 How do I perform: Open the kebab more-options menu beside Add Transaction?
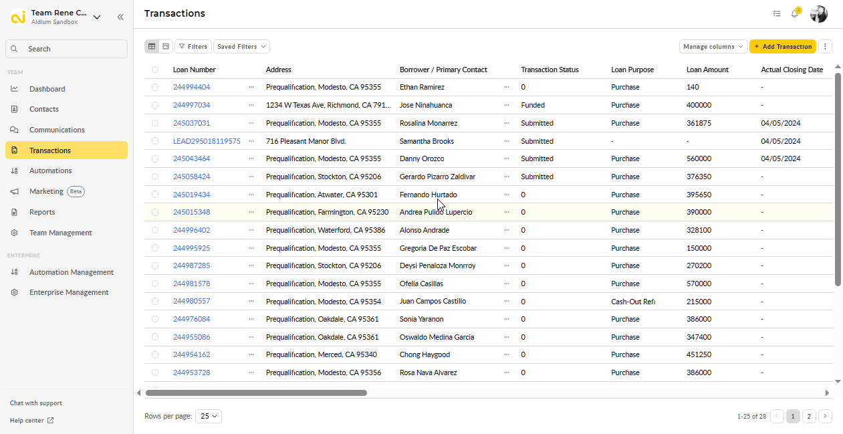point(826,47)
